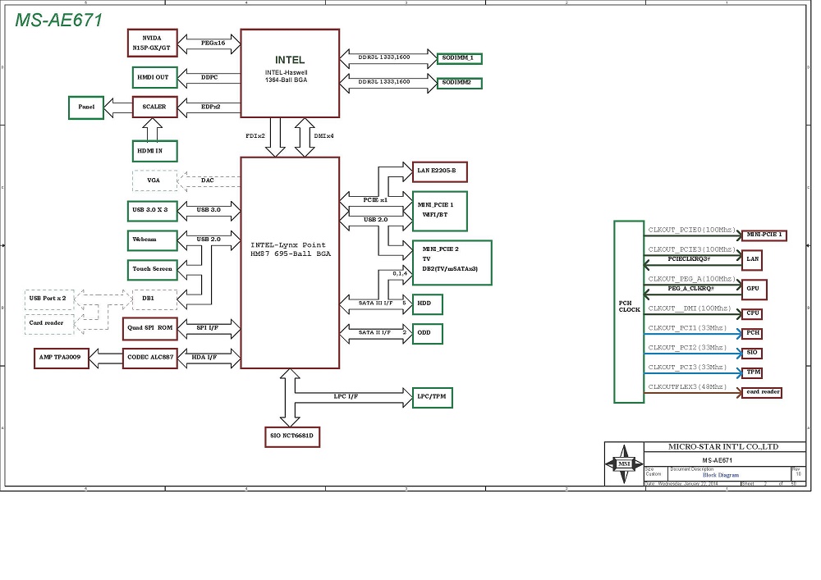Click the dashed VGA block
Screen dimensions: 821x580
coord(154,180)
